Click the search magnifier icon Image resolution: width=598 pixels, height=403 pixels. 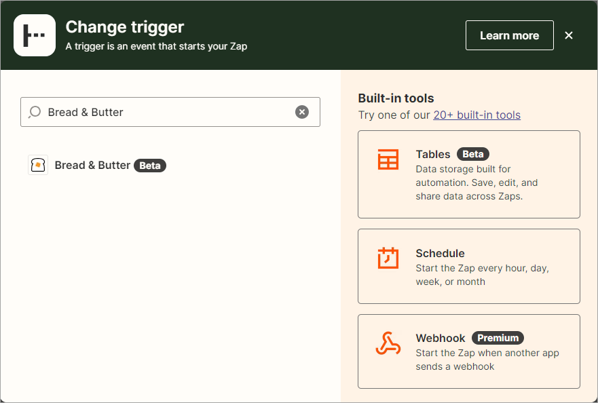[x=35, y=112]
